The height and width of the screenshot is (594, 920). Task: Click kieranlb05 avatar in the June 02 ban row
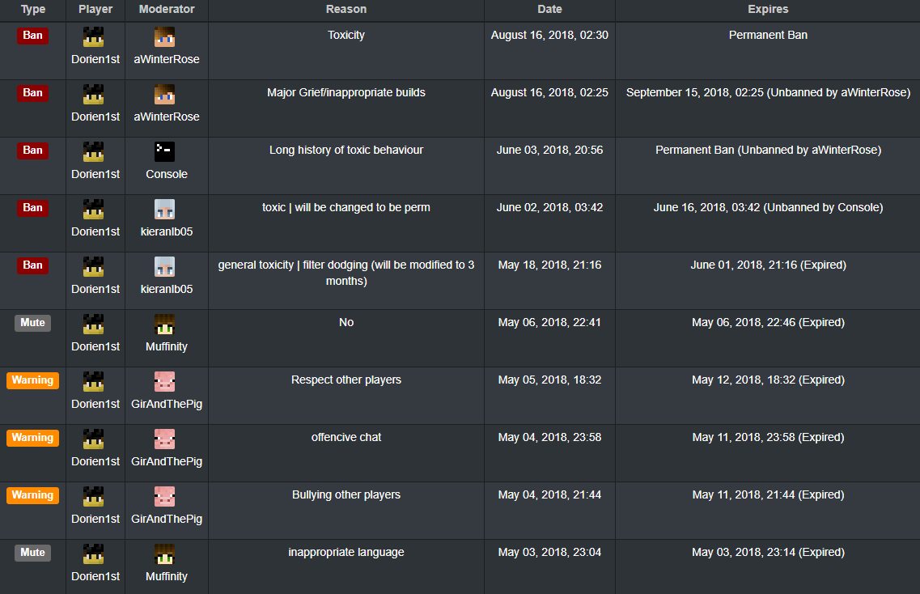164,210
